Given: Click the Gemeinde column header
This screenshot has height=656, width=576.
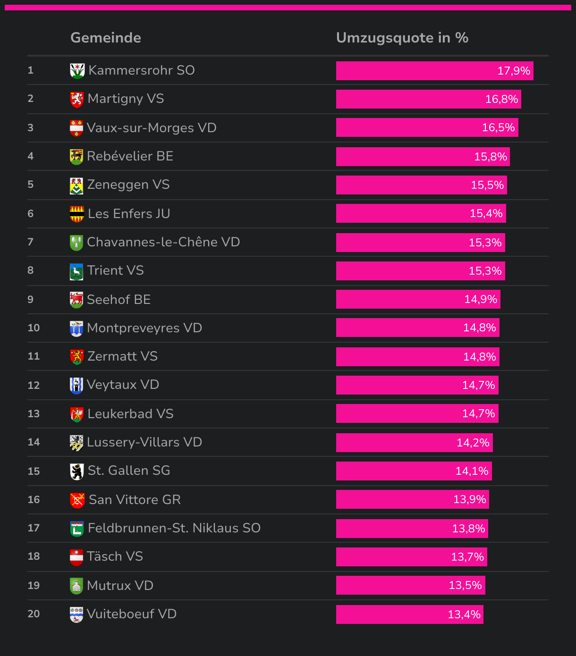Looking at the screenshot, I should click(106, 38).
